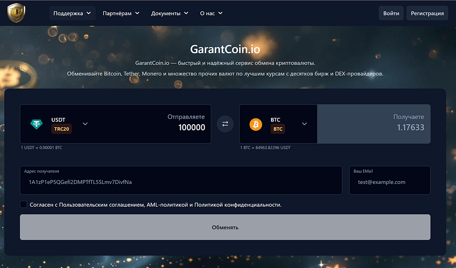Click the GarantCoin.io page heading
The width and height of the screenshot is (456, 268).
click(225, 49)
